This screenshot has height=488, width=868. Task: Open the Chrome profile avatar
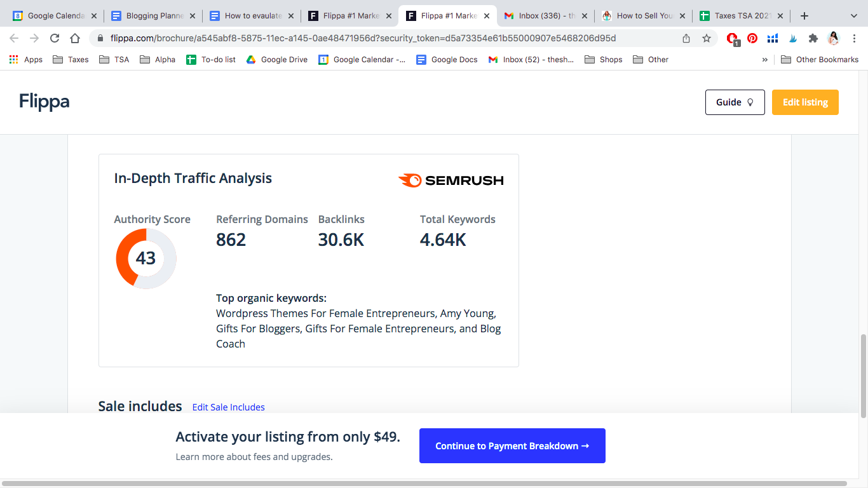833,38
